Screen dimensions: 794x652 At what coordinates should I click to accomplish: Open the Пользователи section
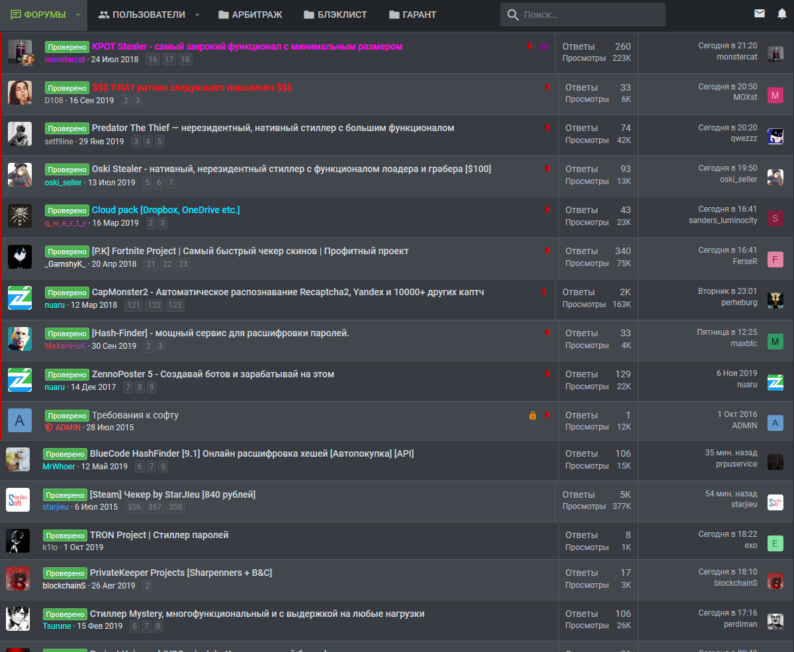point(142,15)
